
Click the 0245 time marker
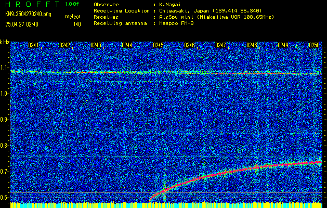[x=158, y=45]
